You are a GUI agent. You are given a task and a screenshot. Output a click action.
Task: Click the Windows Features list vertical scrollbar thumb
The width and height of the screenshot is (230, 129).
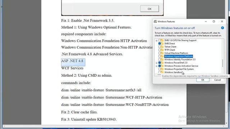223,63
